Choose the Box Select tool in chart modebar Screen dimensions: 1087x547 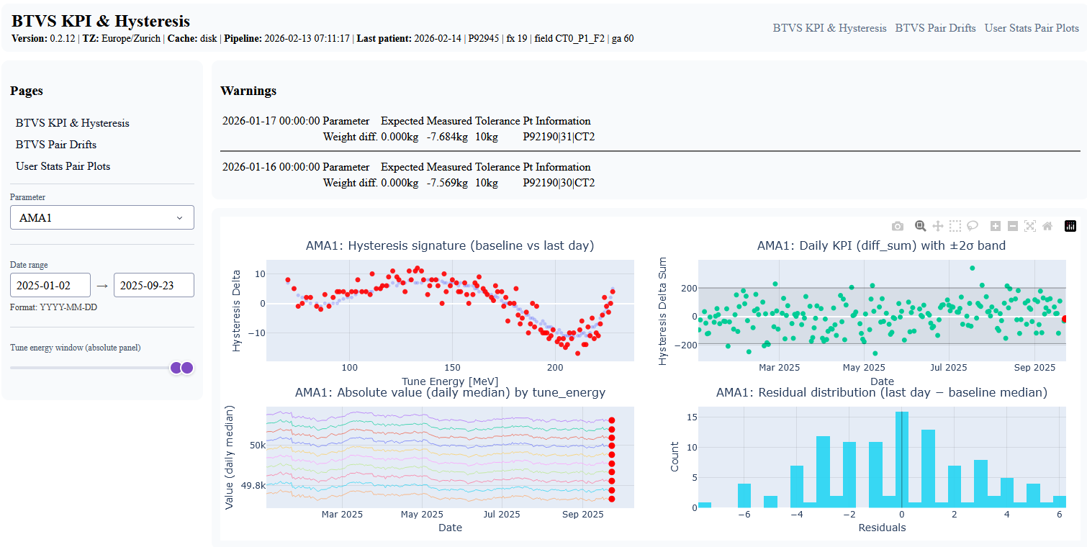955,226
